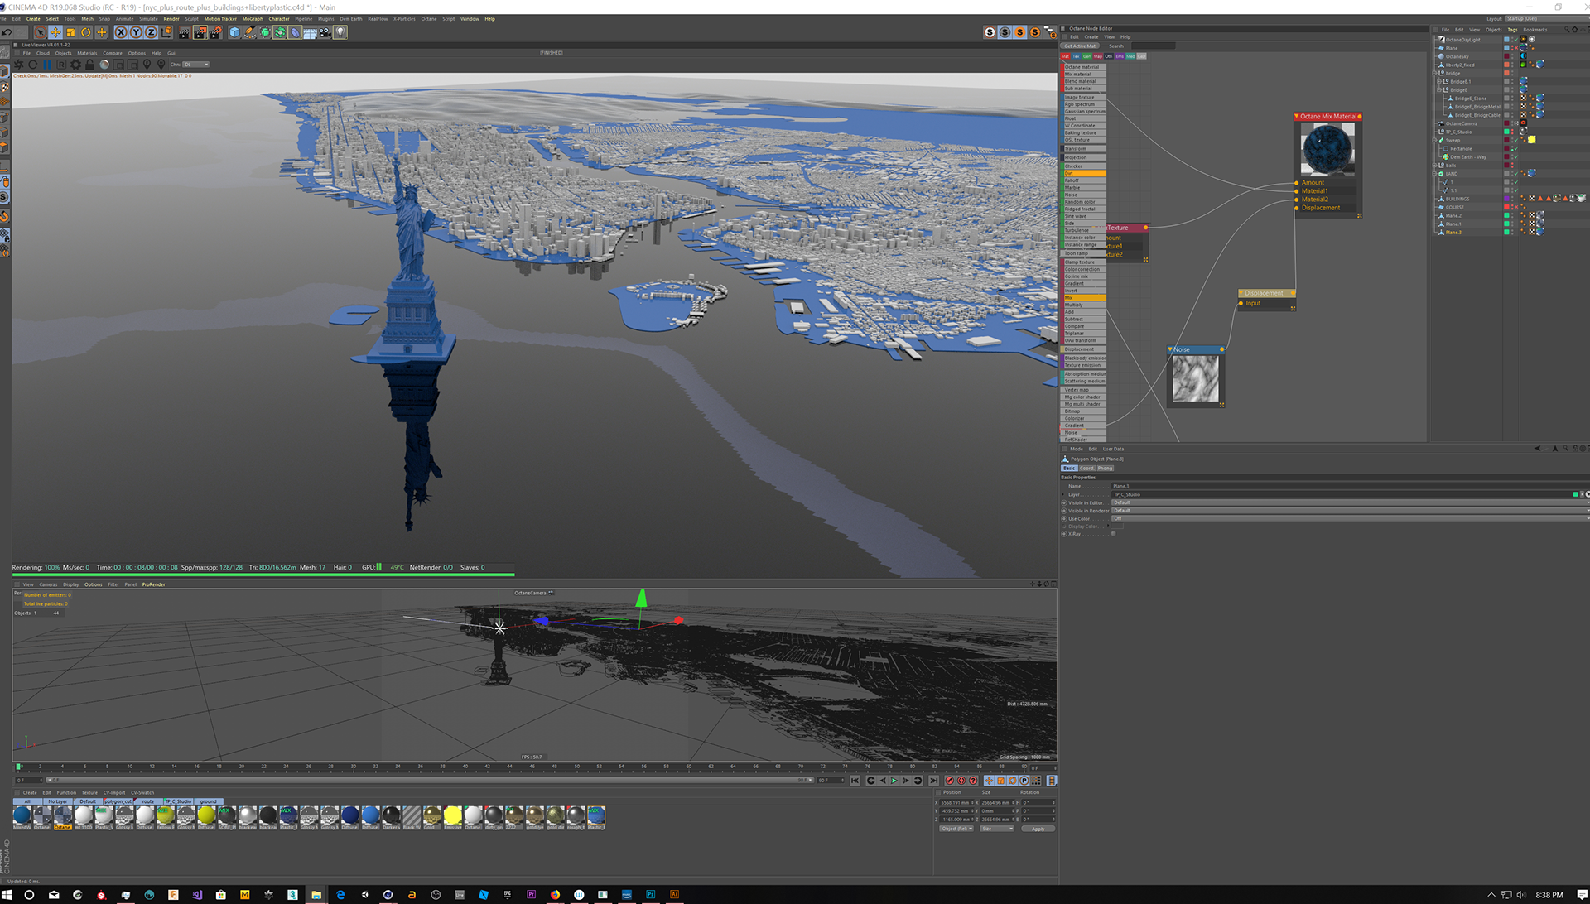Image resolution: width=1590 pixels, height=904 pixels.
Task: Switch to Phong attributes tab
Action: coord(1106,469)
